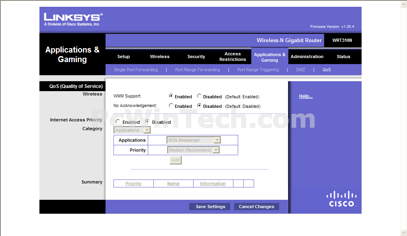
Task: Click the Cisco logo
Action: coord(341,199)
